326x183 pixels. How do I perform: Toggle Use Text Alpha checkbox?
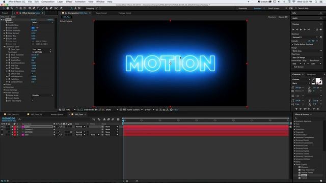click(x=32, y=101)
